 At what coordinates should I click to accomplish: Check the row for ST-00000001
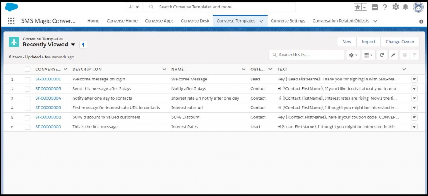pos(28,80)
